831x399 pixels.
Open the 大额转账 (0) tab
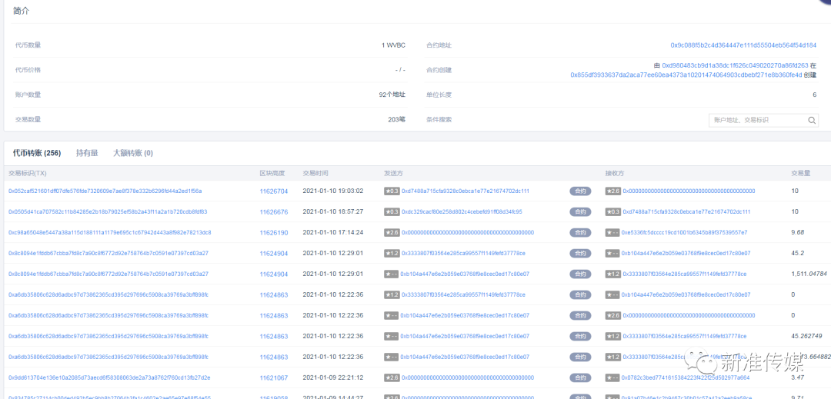[x=133, y=153]
